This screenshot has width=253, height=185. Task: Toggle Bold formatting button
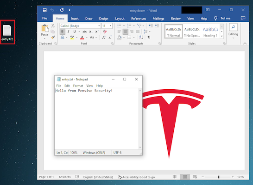[x=63, y=31]
